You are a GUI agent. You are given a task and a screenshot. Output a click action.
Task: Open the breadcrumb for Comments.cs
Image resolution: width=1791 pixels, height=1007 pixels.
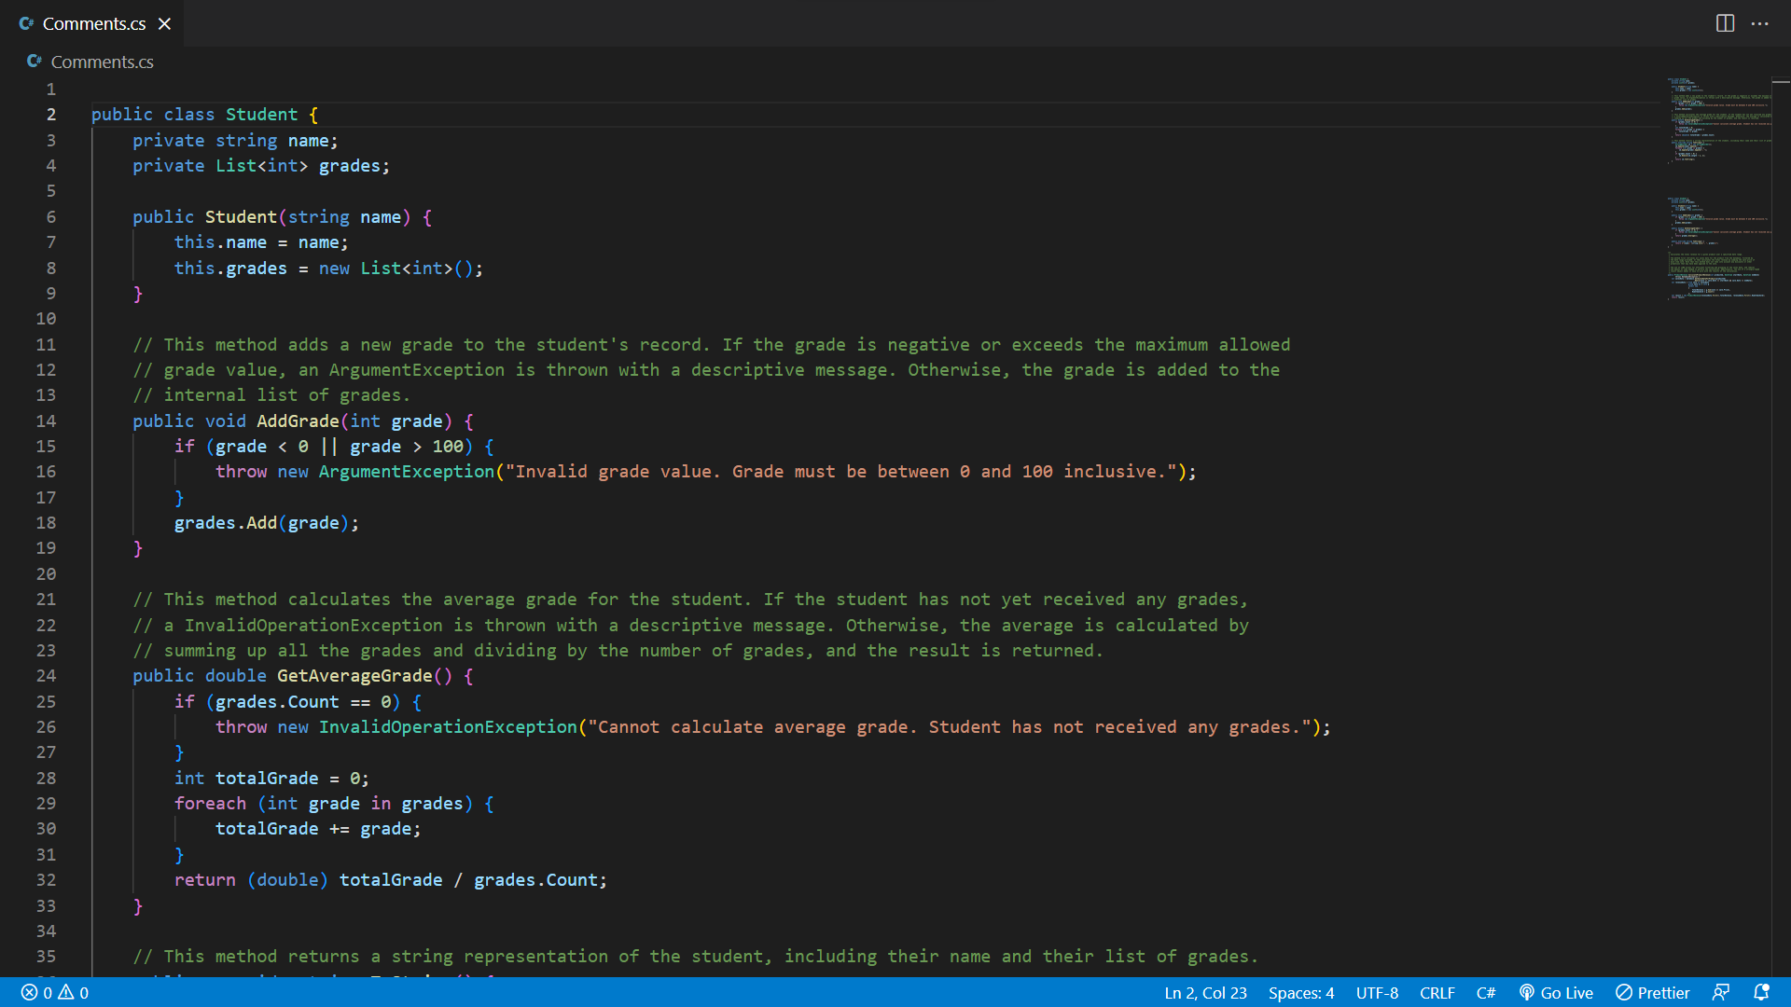tap(103, 62)
